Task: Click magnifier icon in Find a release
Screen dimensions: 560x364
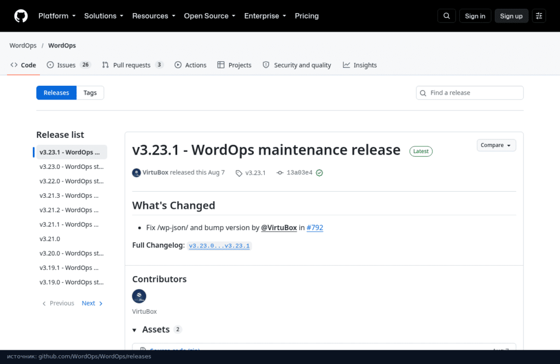Action: (423, 93)
